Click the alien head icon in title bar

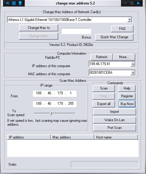point(20,3)
